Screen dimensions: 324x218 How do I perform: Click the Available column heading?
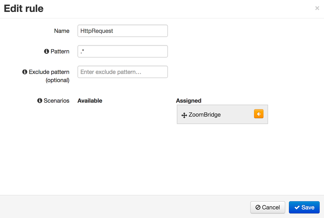[90, 100]
